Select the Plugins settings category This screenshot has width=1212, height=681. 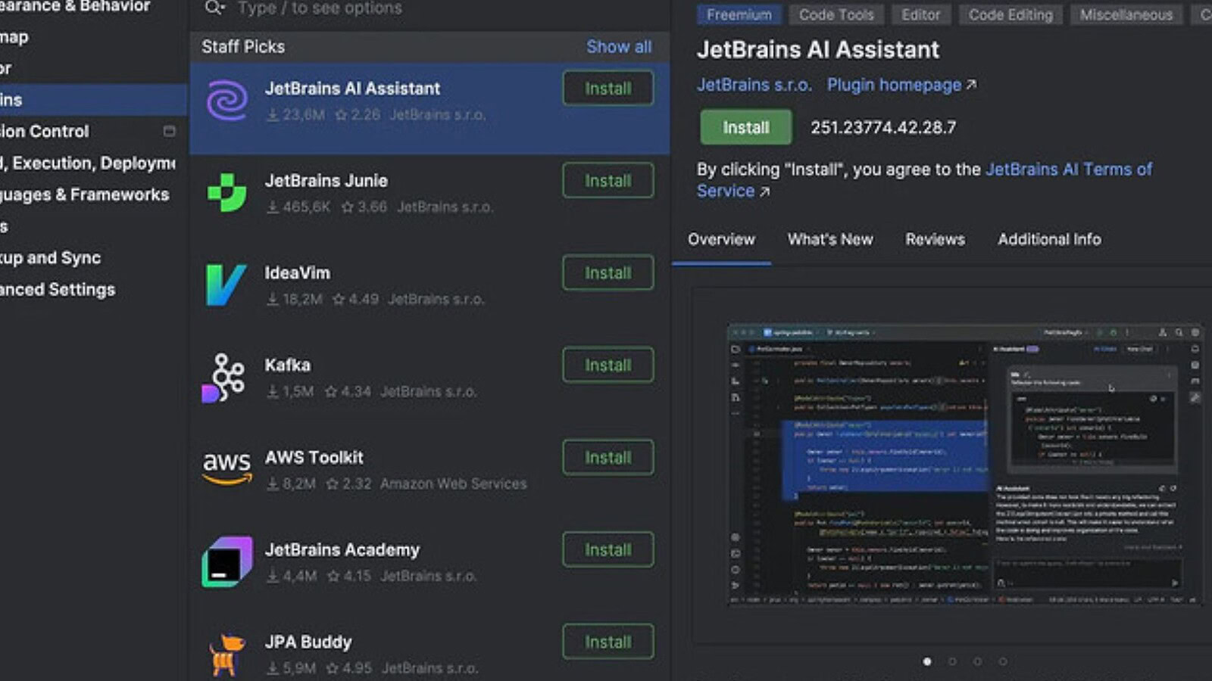click(x=93, y=100)
